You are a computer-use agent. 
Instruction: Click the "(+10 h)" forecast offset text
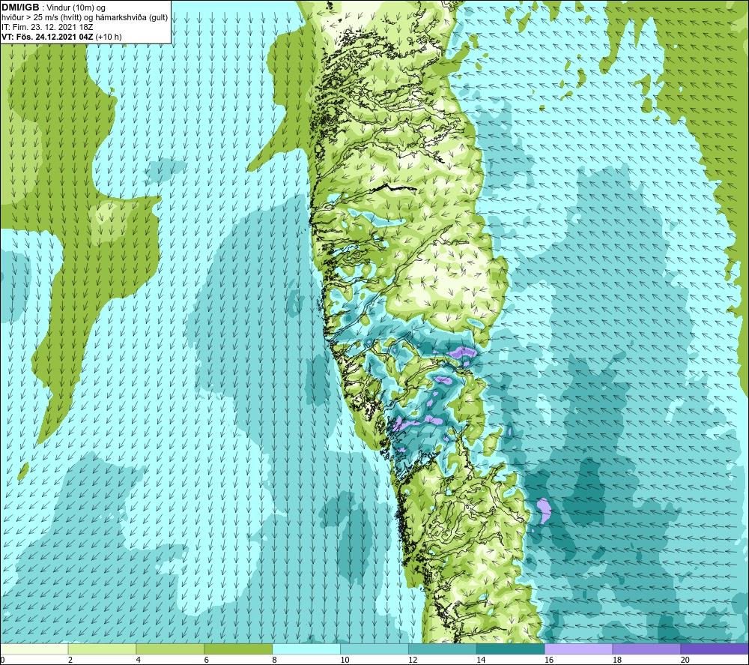point(109,36)
